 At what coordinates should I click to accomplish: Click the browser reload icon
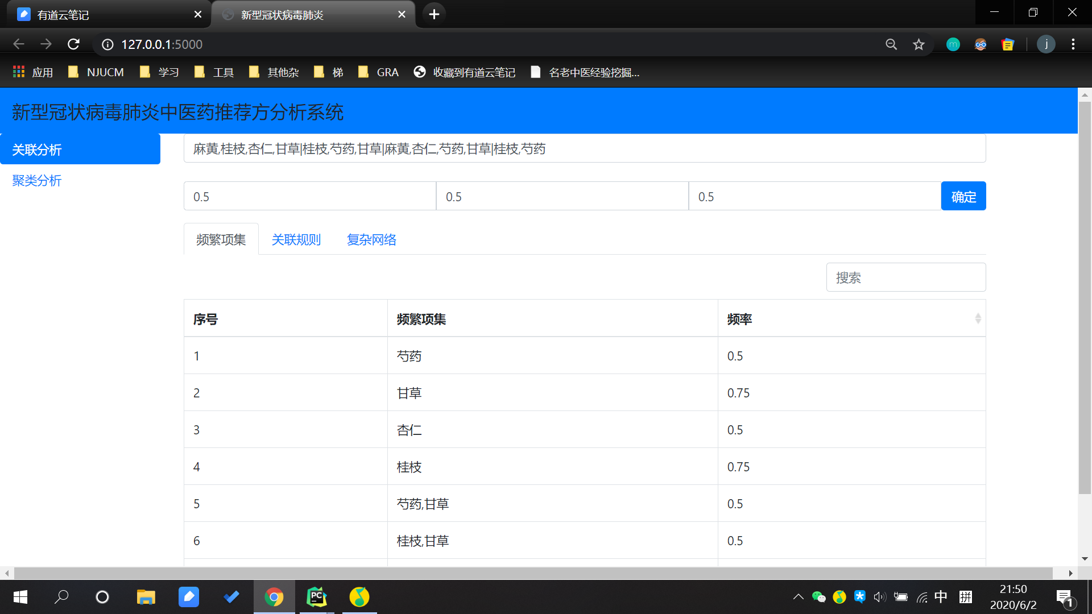pyautogui.click(x=73, y=44)
